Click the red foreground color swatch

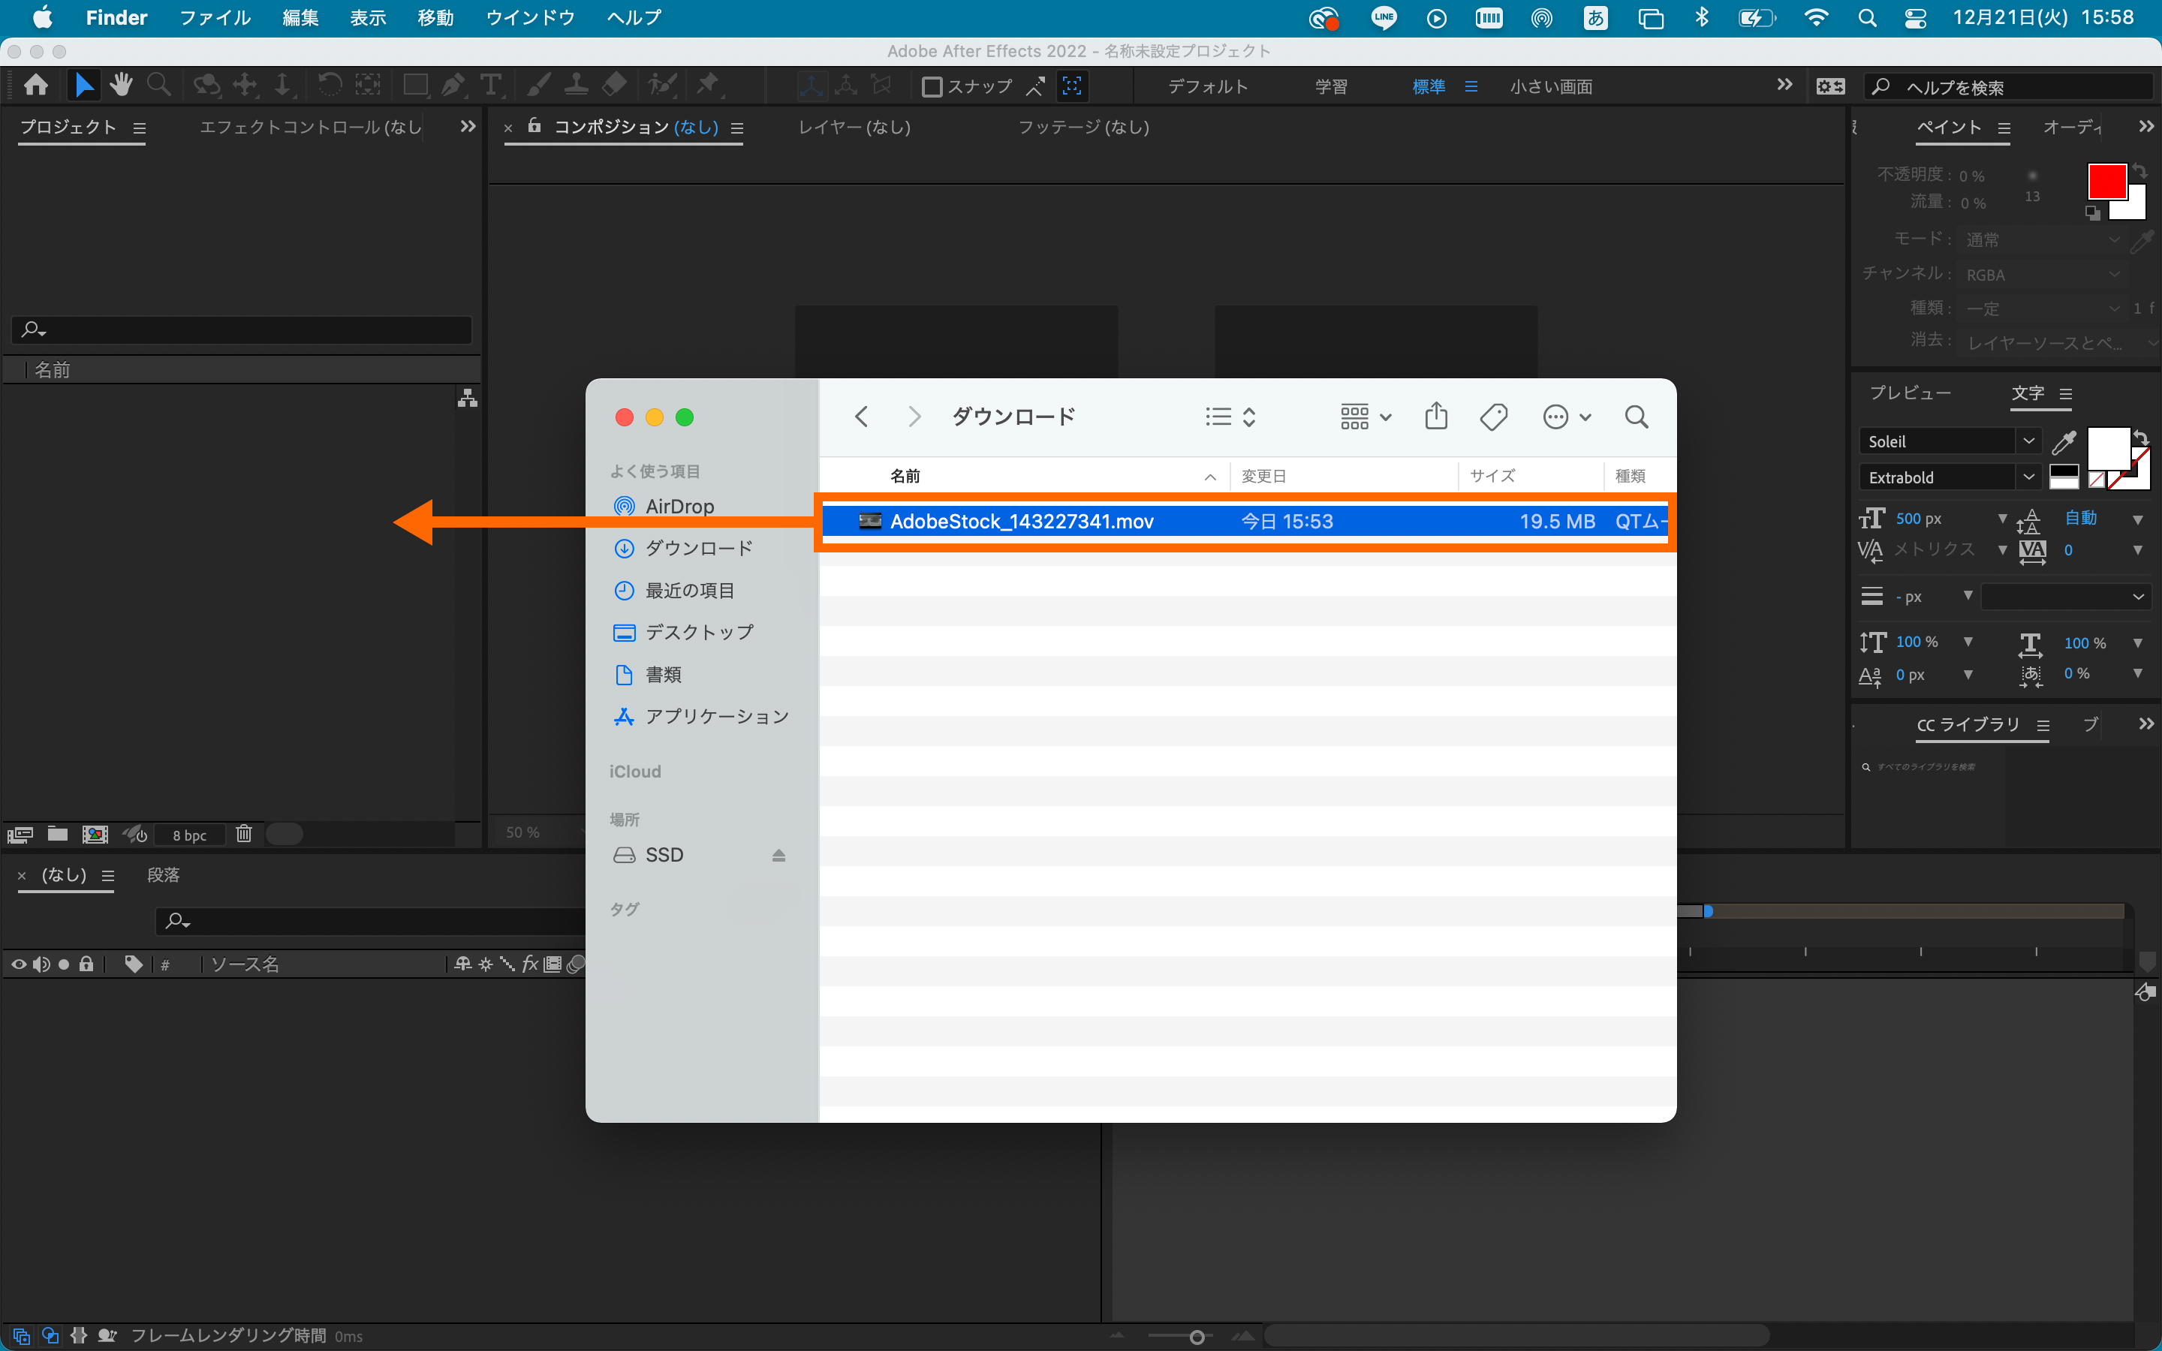[2105, 182]
